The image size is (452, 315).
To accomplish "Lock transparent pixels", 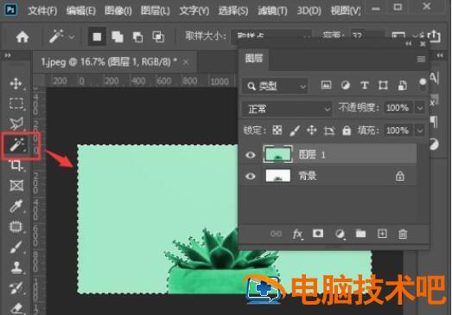I will [277, 130].
